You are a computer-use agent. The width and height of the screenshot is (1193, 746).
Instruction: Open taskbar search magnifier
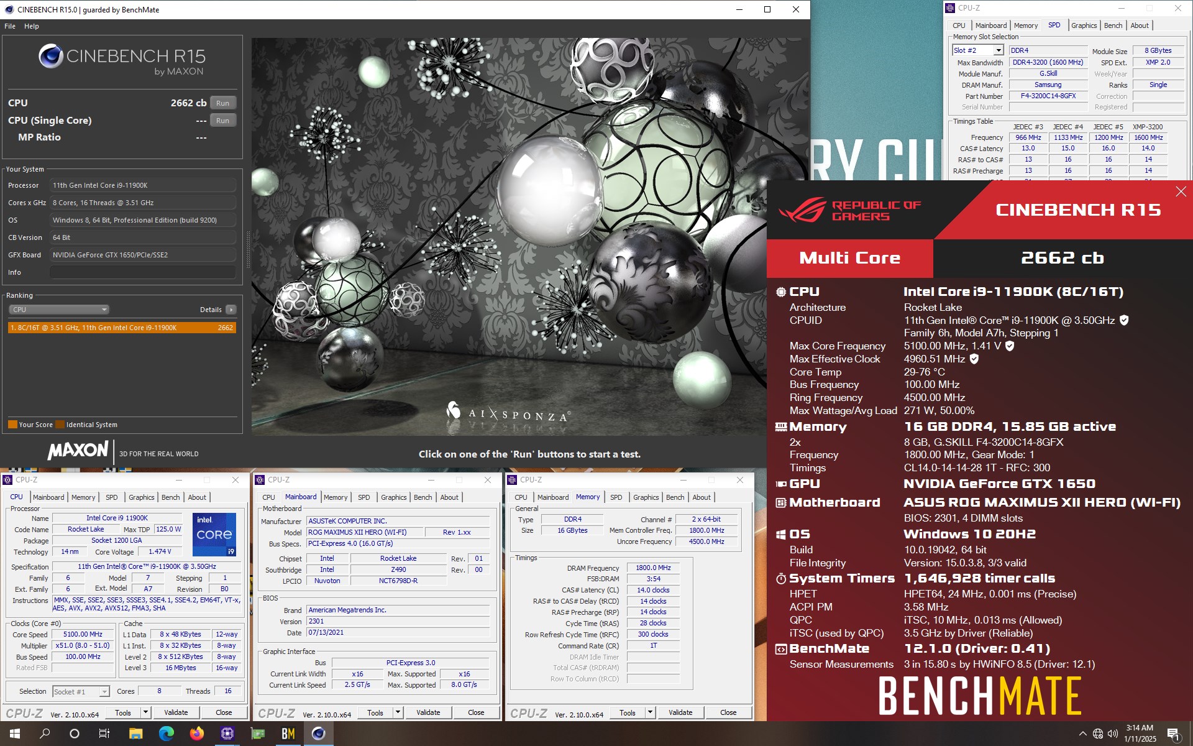click(x=45, y=734)
